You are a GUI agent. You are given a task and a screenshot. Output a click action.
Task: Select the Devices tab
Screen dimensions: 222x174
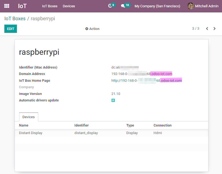click(x=28, y=117)
